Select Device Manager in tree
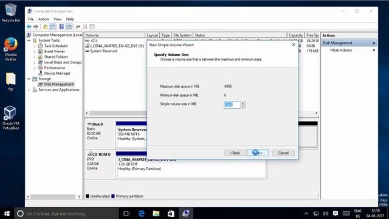This screenshot has height=219, width=389. click(57, 73)
